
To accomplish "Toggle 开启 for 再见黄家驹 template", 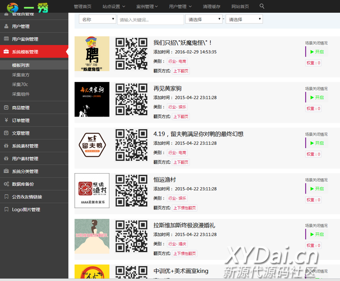I will 317,97.
